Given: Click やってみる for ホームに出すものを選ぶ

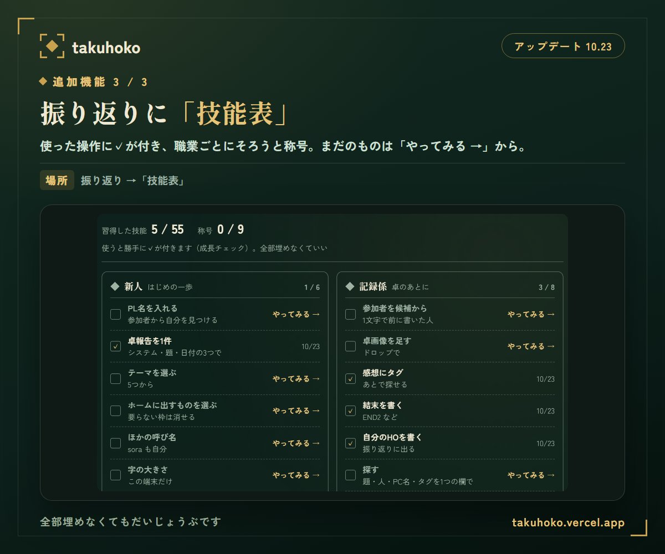Looking at the screenshot, I should click(x=296, y=411).
